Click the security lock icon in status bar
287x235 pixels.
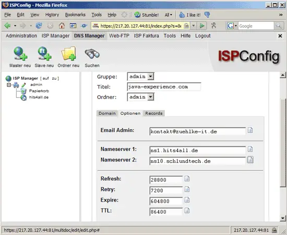coord(274,230)
